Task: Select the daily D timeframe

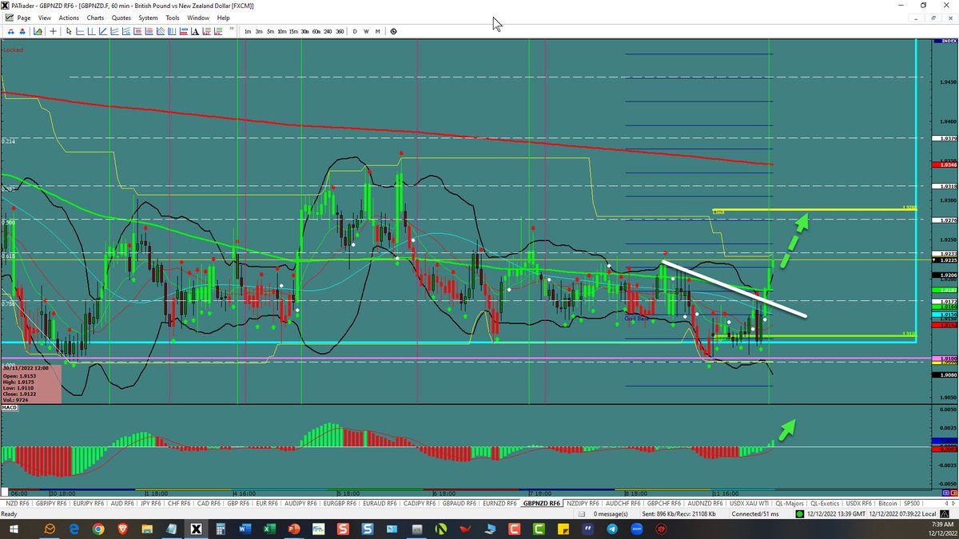Action: [355, 31]
